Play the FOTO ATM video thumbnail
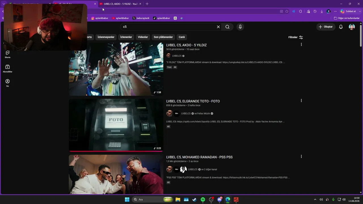 pyautogui.click(x=116, y=125)
